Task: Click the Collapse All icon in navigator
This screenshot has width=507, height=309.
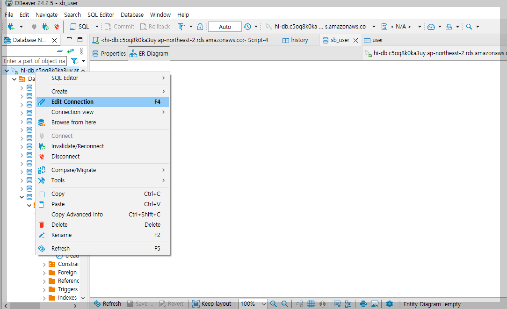Action: (60, 51)
